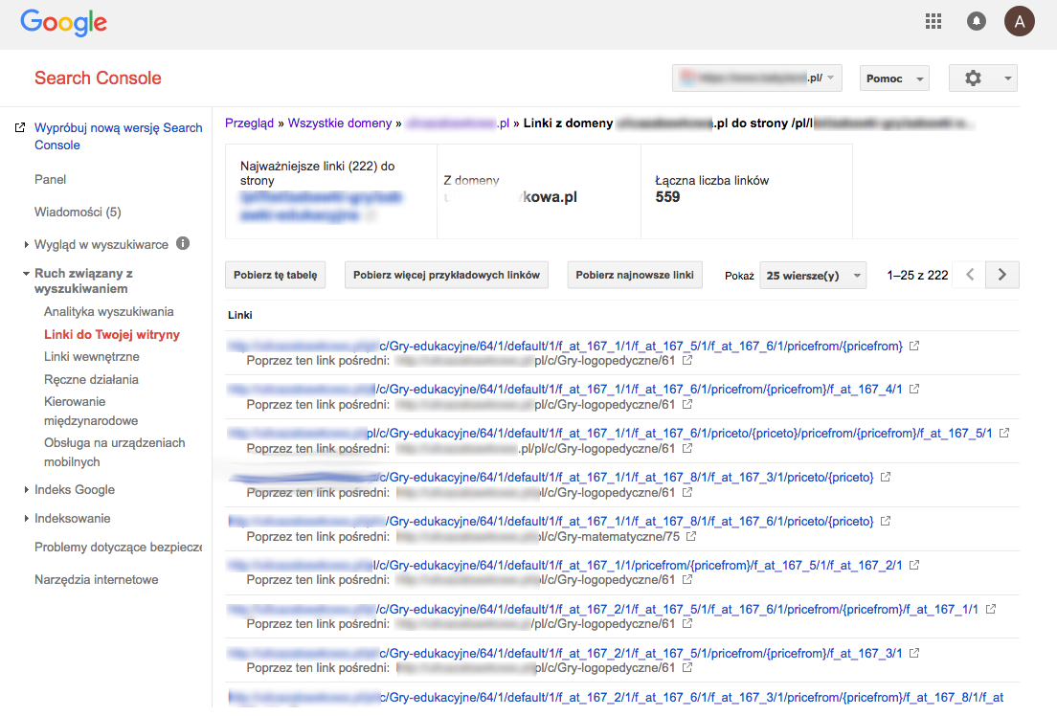Open the Pomoc help dropdown
Image resolution: width=1057 pixels, height=716 pixels.
[x=894, y=78]
